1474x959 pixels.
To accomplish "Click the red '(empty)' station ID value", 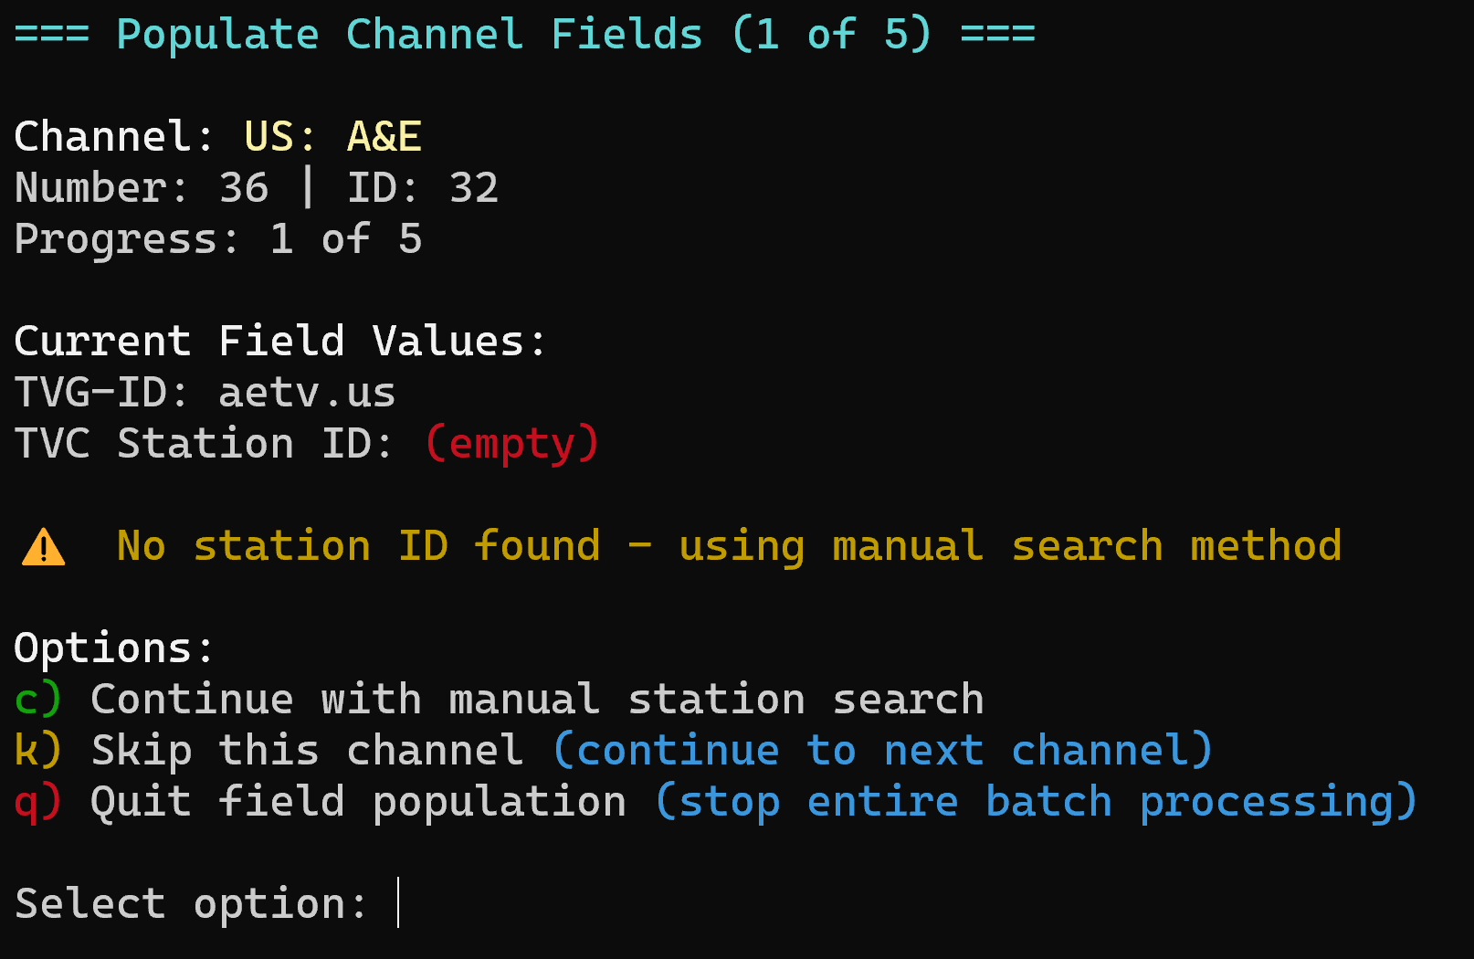I will [x=511, y=444].
